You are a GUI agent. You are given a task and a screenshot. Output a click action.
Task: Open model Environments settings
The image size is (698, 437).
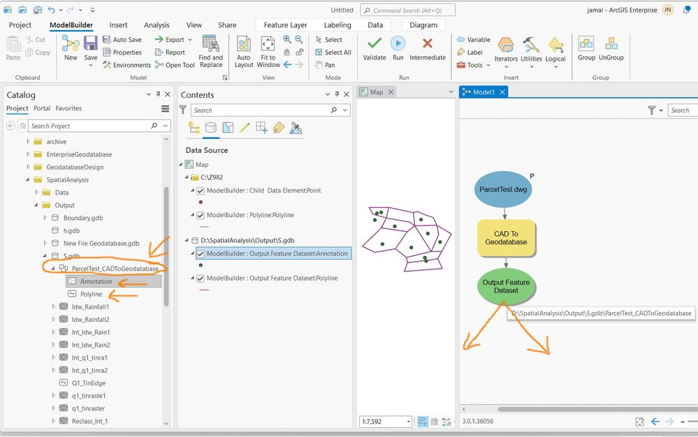(126, 65)
